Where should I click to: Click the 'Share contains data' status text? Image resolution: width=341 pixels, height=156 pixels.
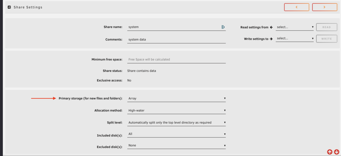click(x=142, y=71)
